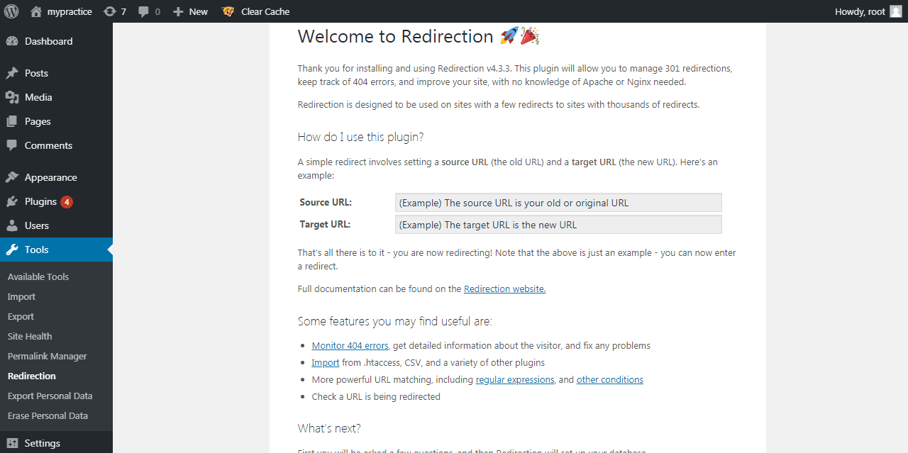
Task: Click the Welcome to Redirection heading
Action: point(419,36)
